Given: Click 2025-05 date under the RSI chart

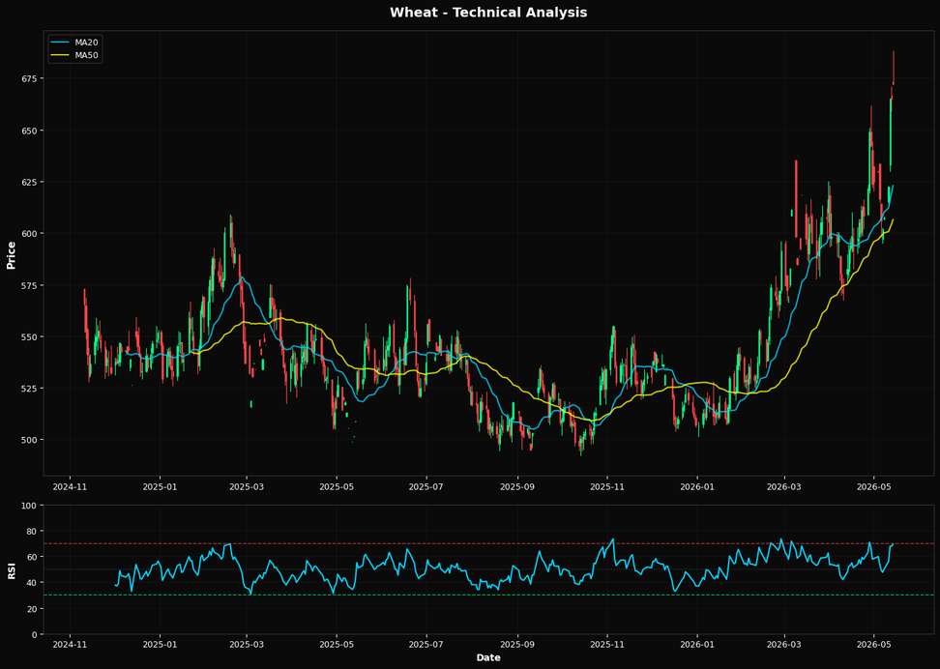Looking at the screenshot, I should 337,645.
